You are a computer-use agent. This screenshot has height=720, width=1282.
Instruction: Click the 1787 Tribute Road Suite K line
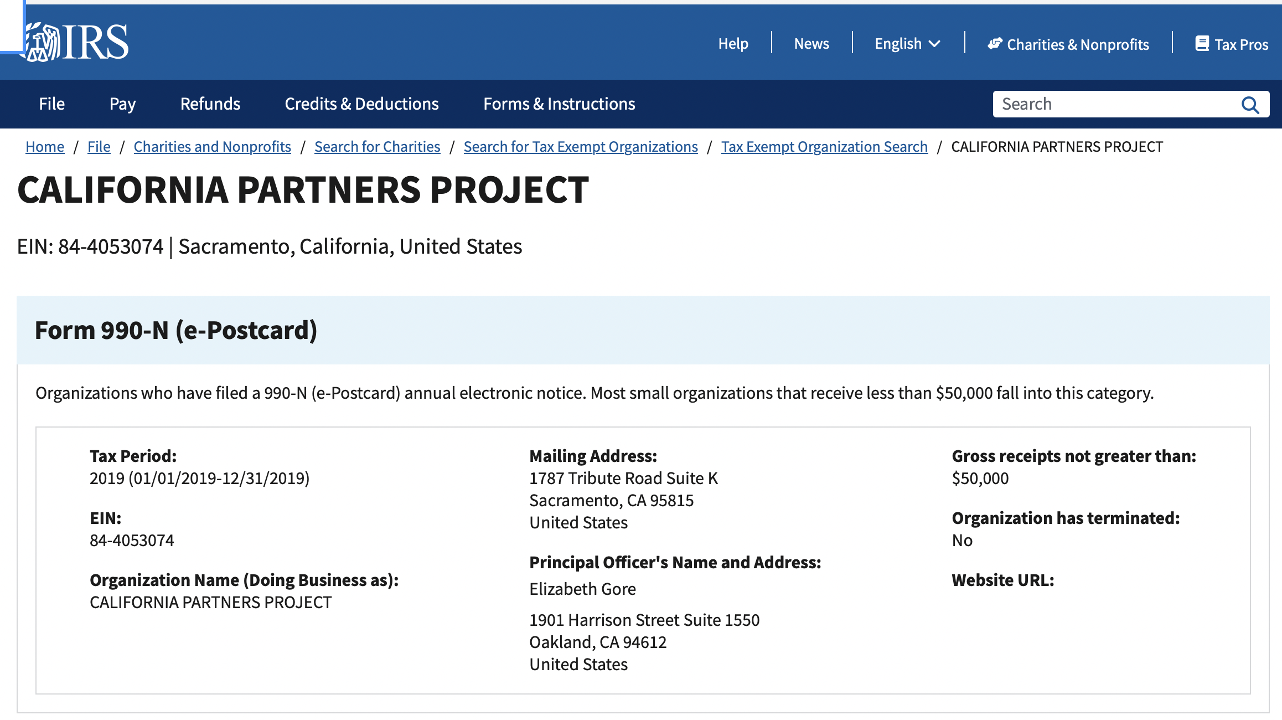coord(623,478)
